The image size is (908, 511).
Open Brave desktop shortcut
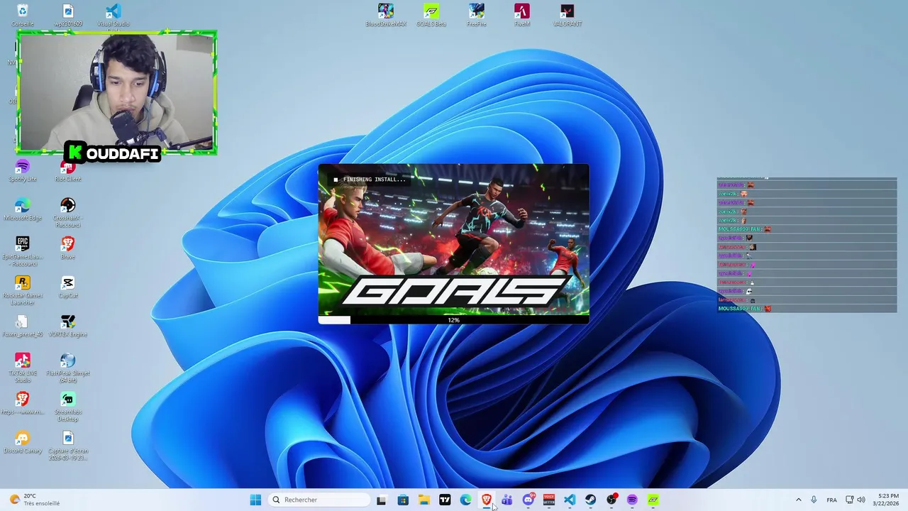point(68,248)
